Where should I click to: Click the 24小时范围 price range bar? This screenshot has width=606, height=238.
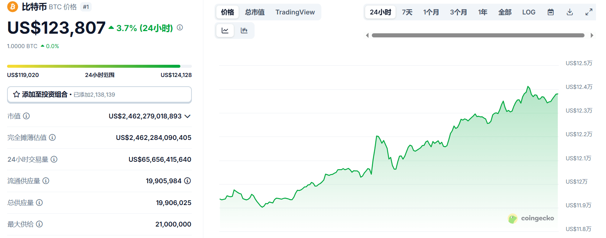click(x=99, y=66)
